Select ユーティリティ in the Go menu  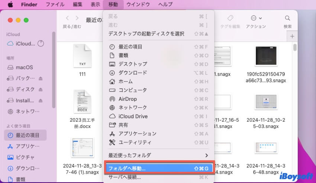tap(158, 142)
